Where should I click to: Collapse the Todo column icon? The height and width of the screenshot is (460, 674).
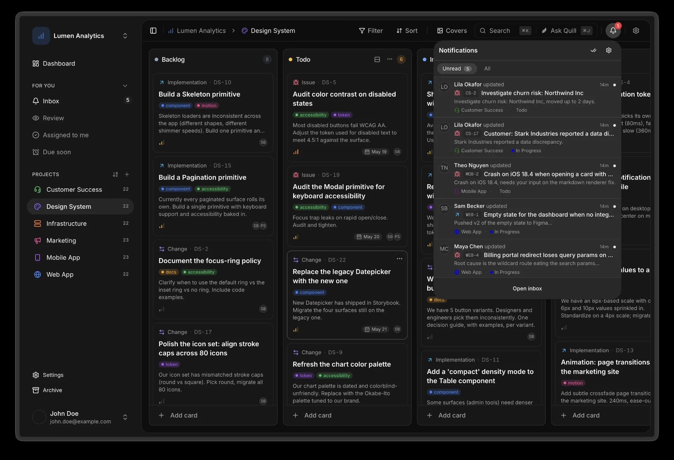pyautogui.click(x=377, y=59)
